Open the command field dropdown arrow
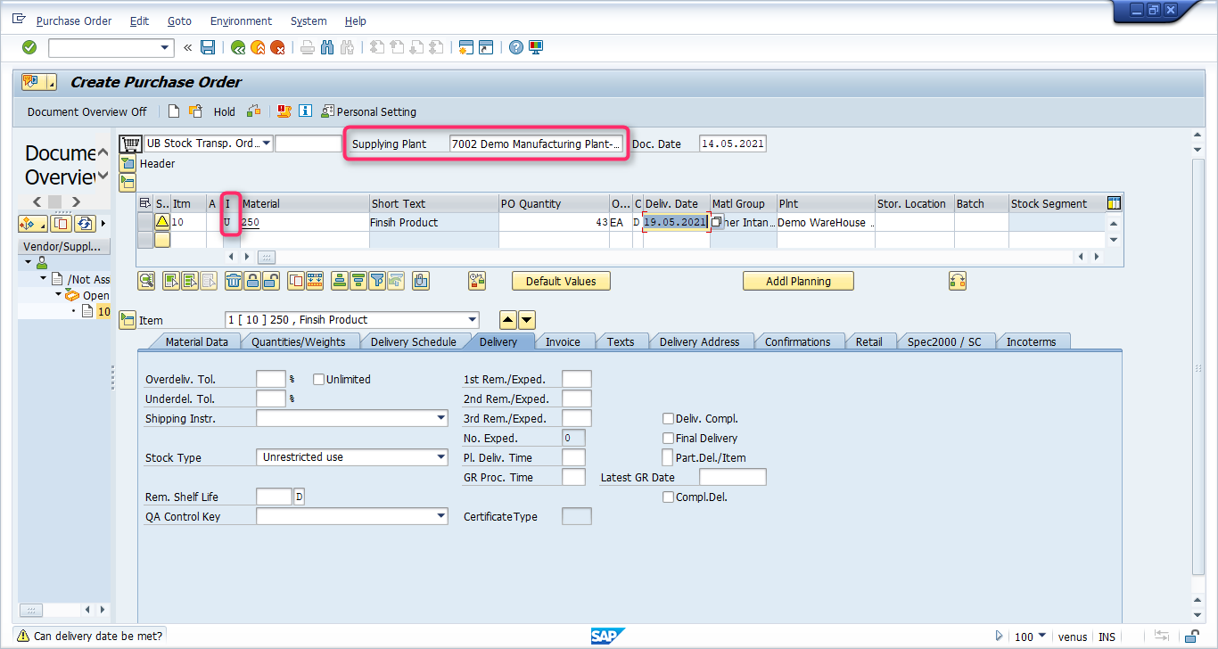 point(165,47)
